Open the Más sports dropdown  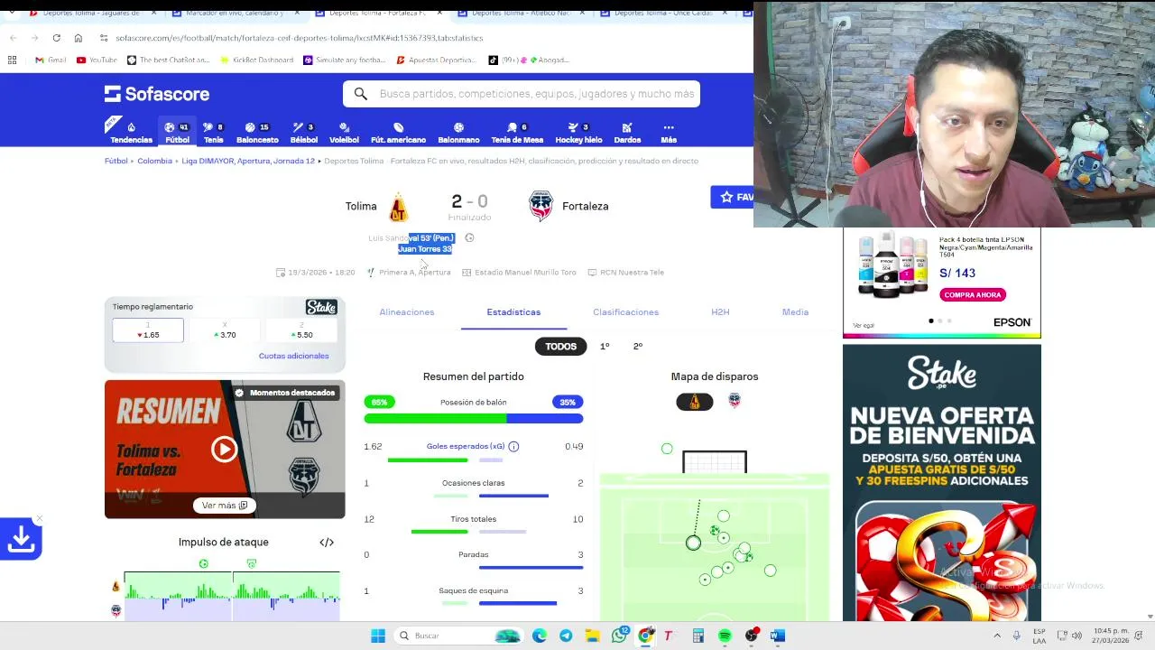(669, 133)
